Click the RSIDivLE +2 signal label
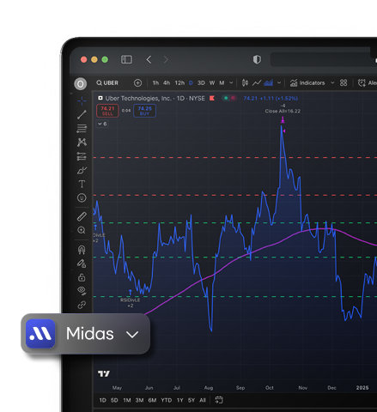Screen dimensions: 377x412 [x=131, y=303]
